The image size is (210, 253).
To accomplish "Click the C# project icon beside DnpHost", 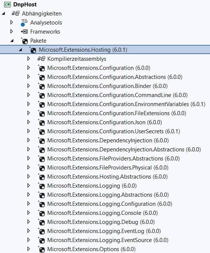I will point(7,5).
